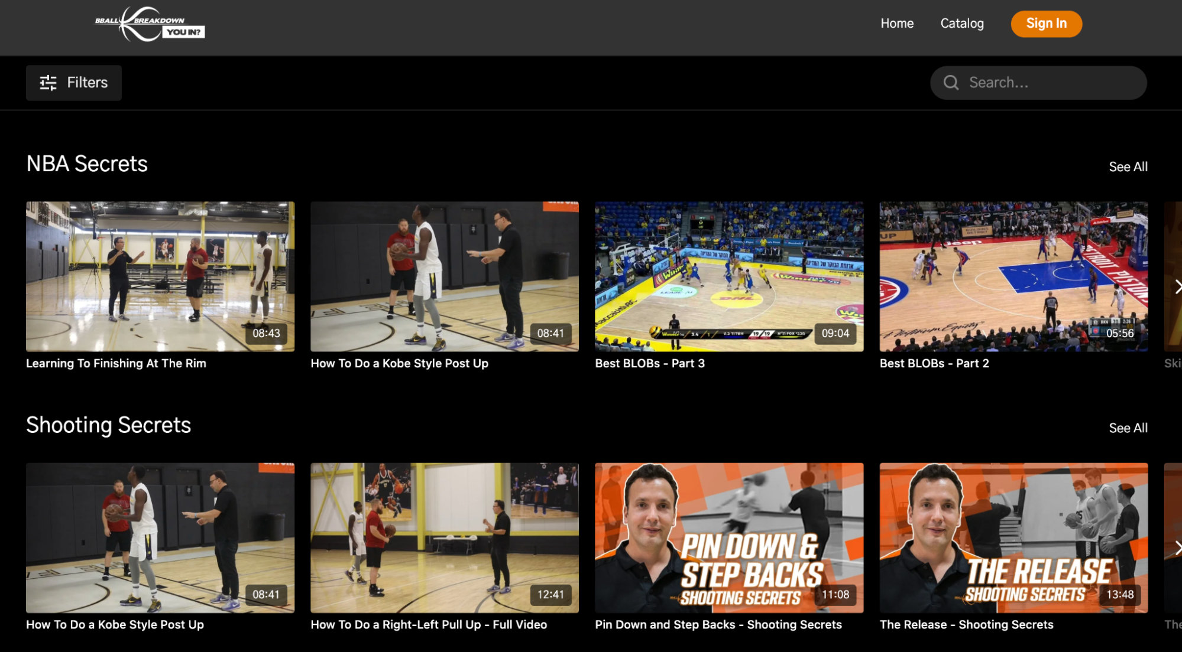Click the search magnifier icon
The image size is (1182, 652).
951,83
